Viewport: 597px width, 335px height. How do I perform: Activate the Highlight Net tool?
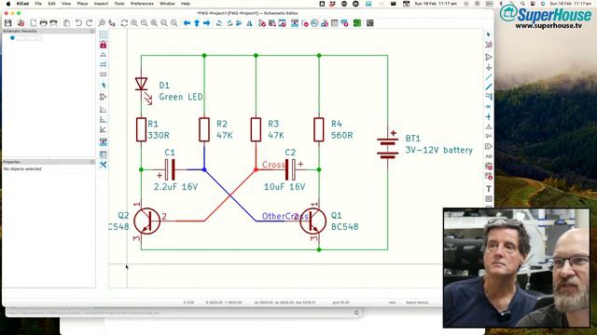[489, 45]
